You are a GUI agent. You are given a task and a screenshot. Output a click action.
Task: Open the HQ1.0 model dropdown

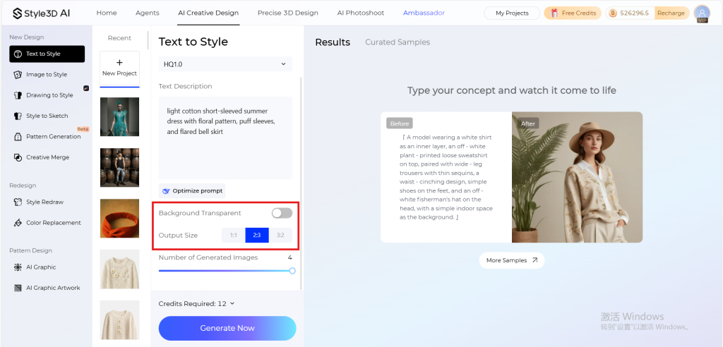click(225, 64)
